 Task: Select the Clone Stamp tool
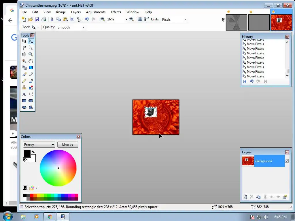24,87
